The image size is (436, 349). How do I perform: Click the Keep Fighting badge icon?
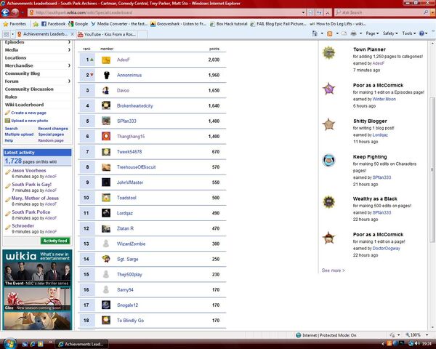pyautogui.click(x=328, y=160)
